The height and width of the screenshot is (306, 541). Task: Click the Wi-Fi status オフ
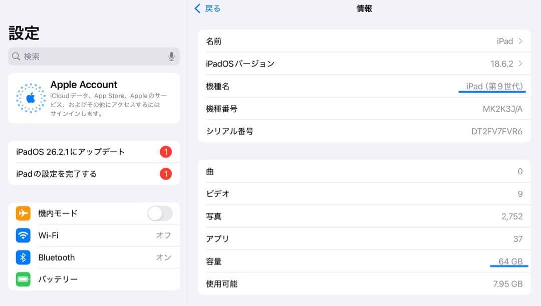(163, 235)
